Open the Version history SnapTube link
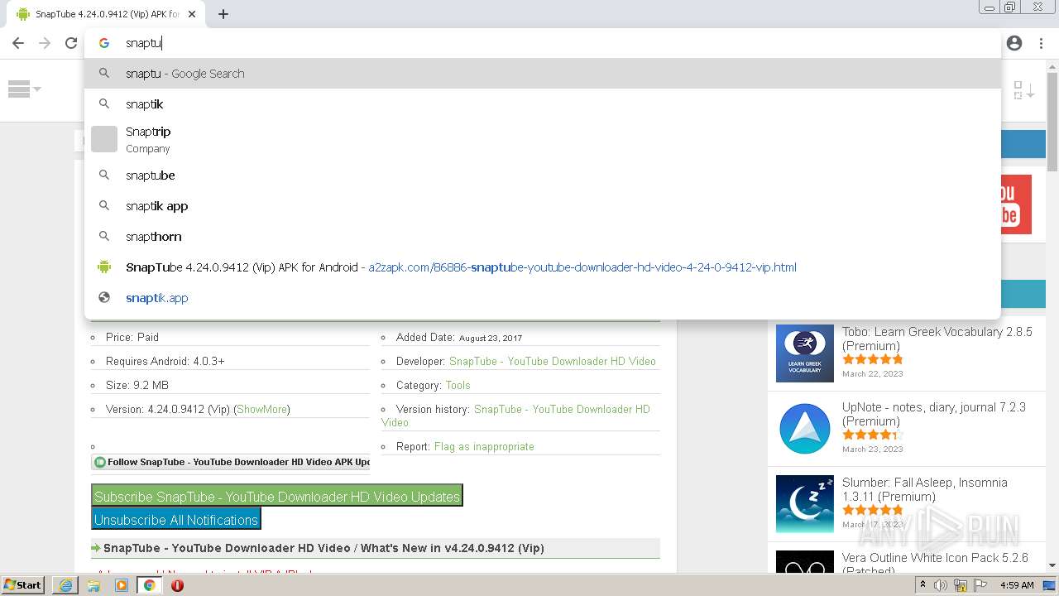 coord(515,416)
